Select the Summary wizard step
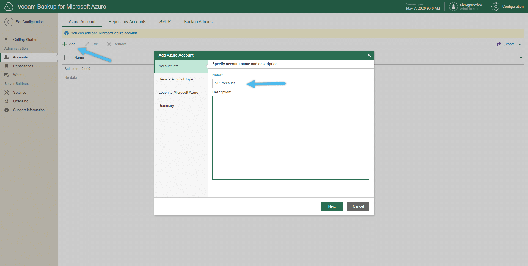The height and width of the screenshot is (266, 528). [181, 106]
